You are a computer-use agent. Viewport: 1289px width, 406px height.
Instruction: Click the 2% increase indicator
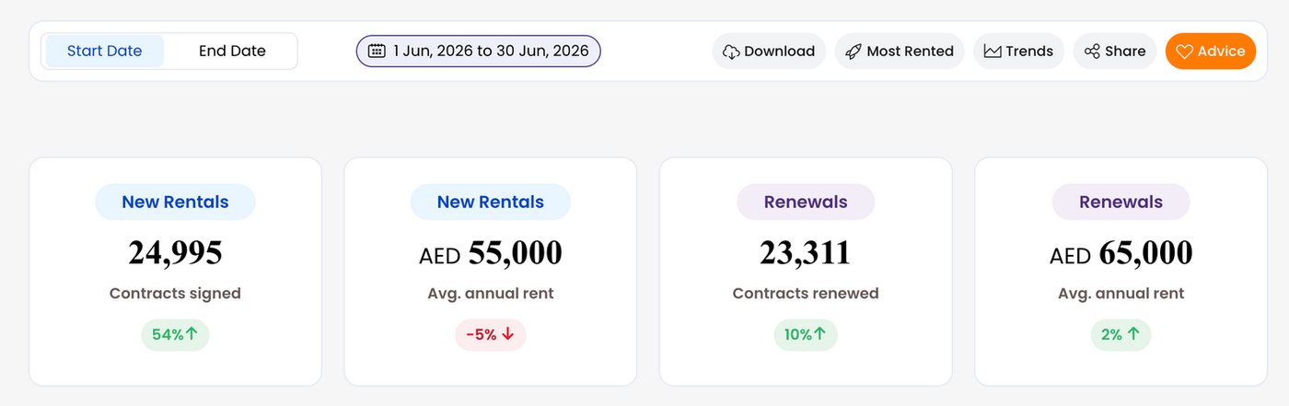point(1121,334)
